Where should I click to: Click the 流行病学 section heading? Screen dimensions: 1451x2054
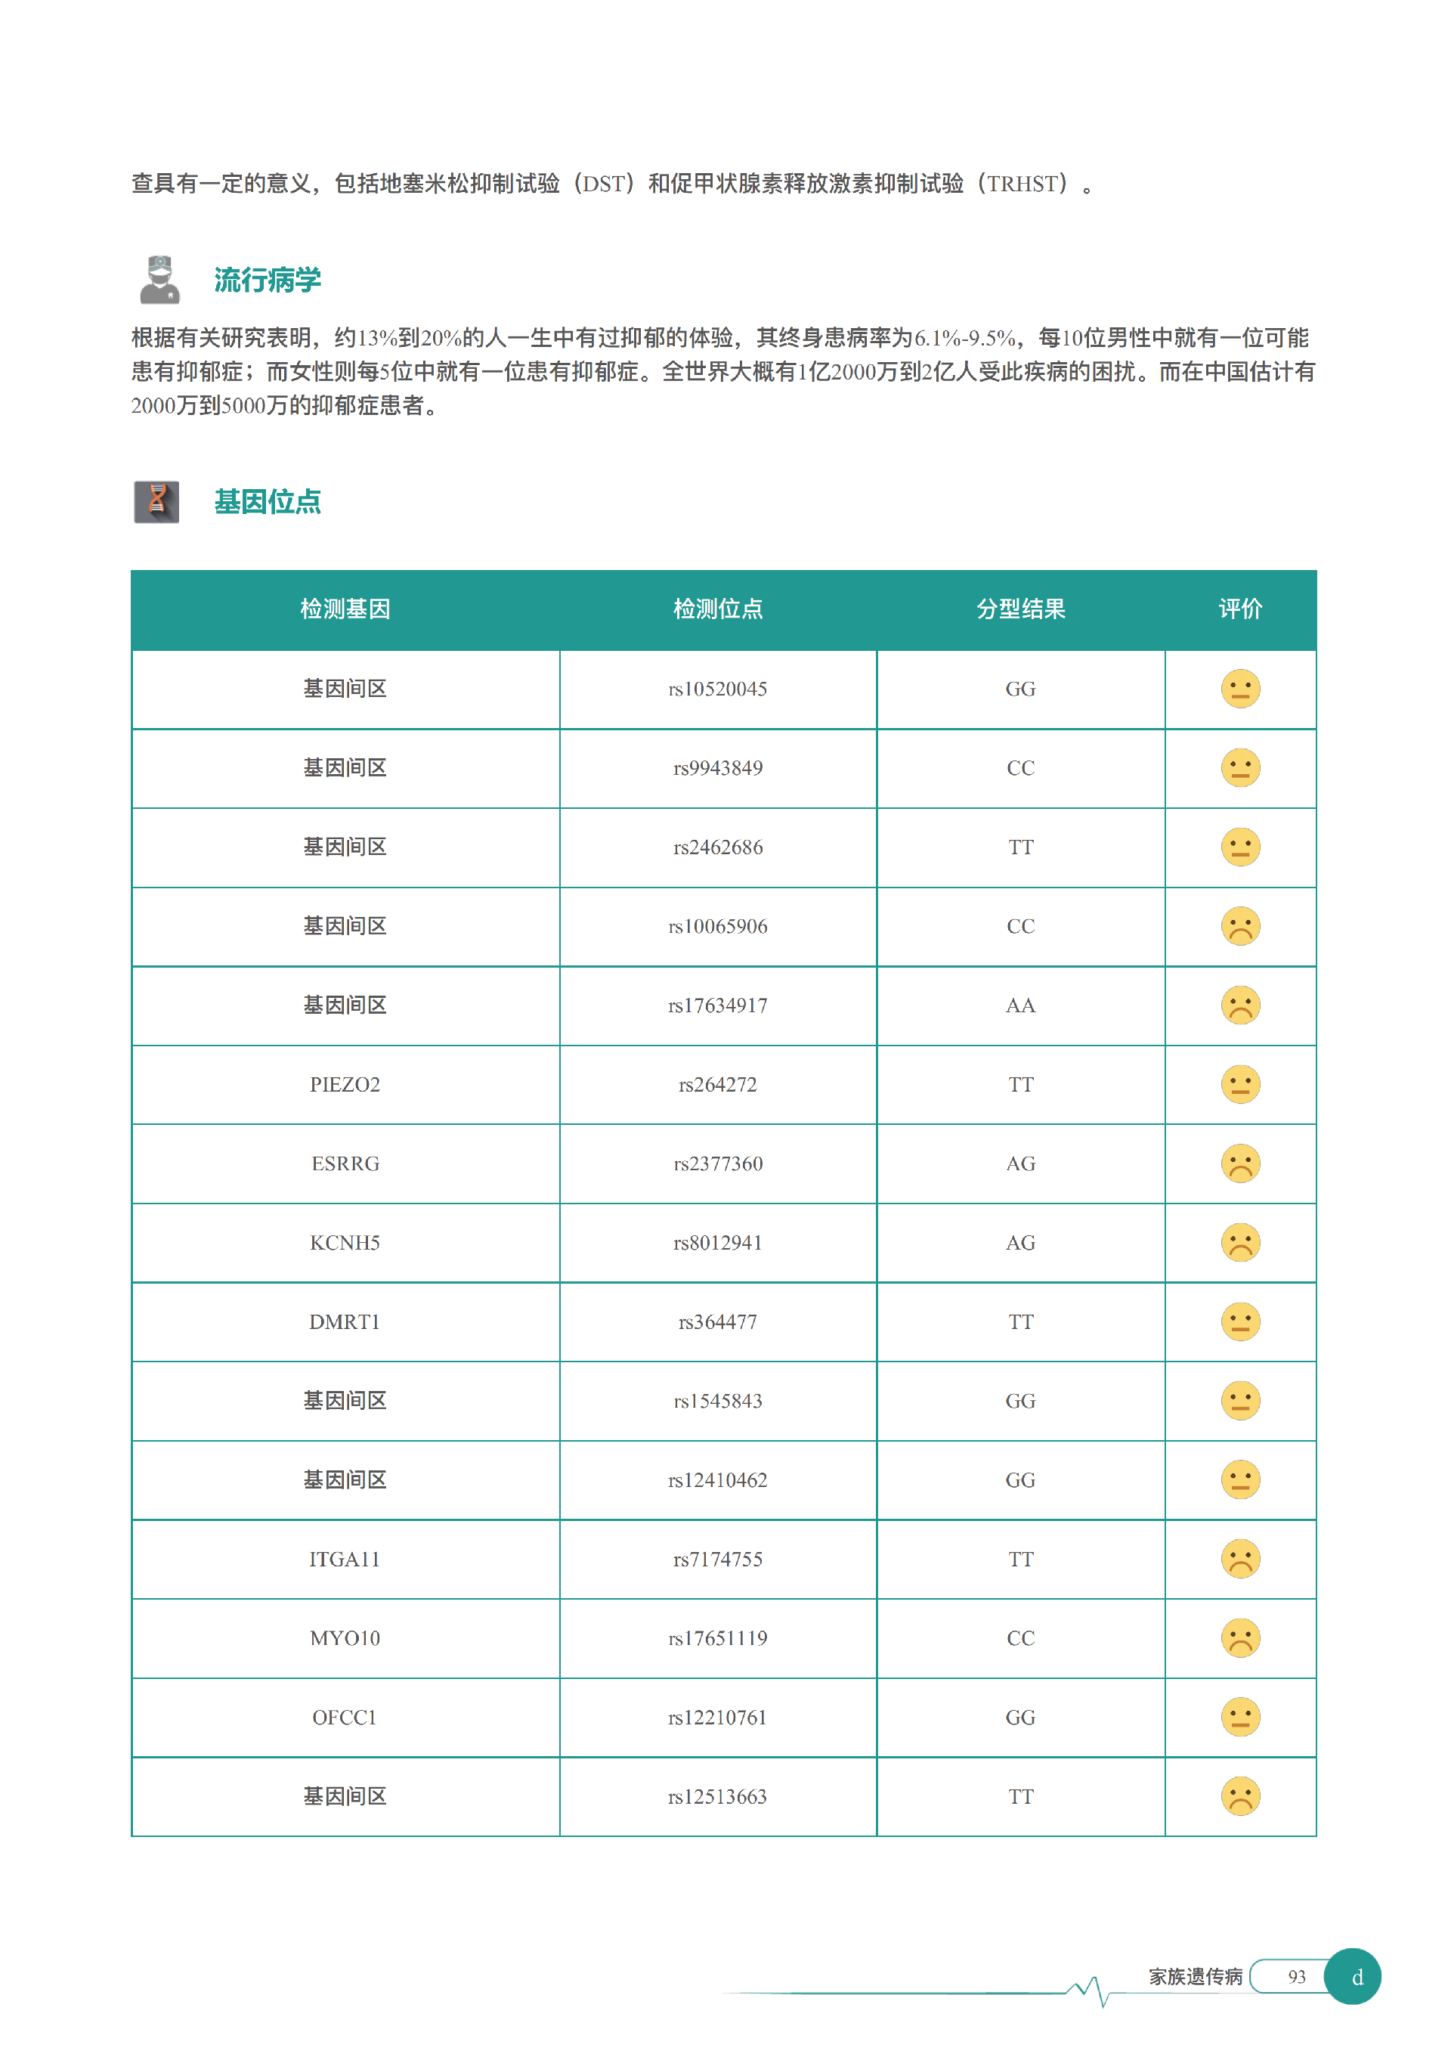click(x=268, y=280)
